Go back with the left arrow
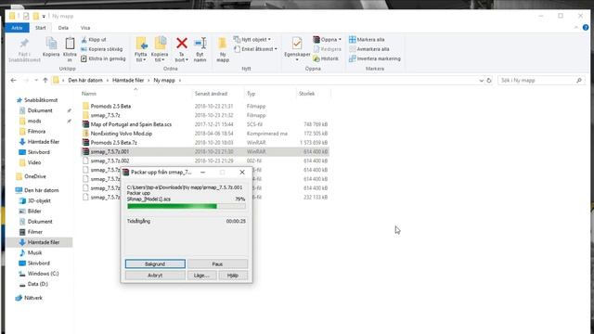 click(14, 81)
